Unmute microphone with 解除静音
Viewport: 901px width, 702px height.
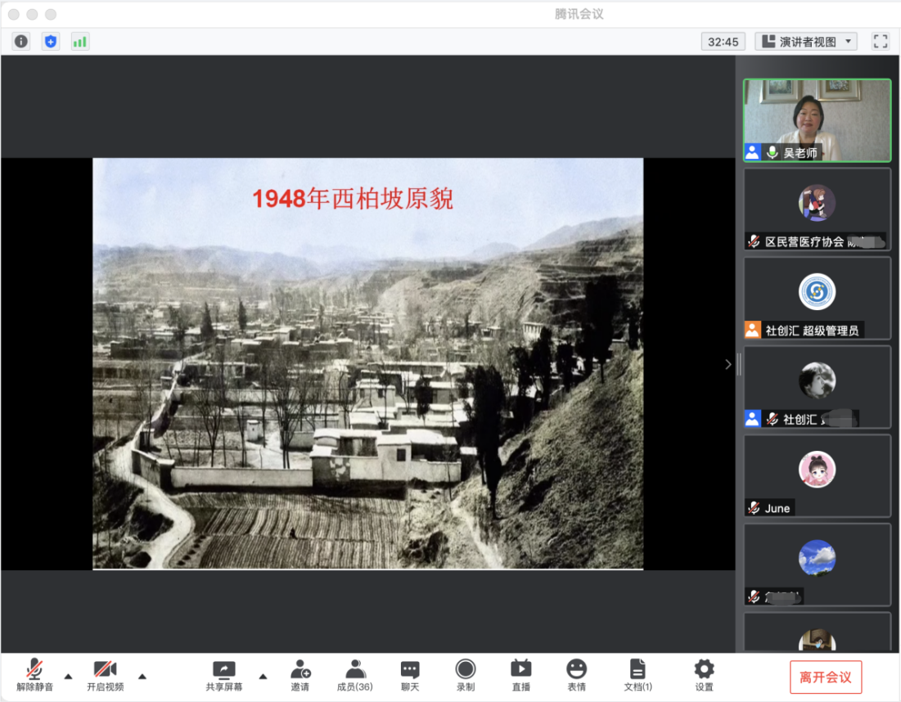[x=34, y=675]
